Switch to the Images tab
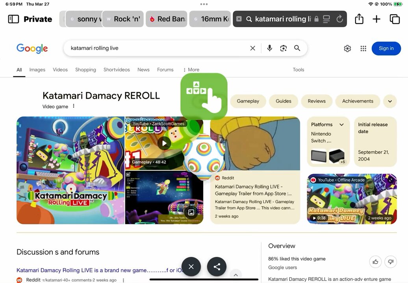 pos(37,70)
